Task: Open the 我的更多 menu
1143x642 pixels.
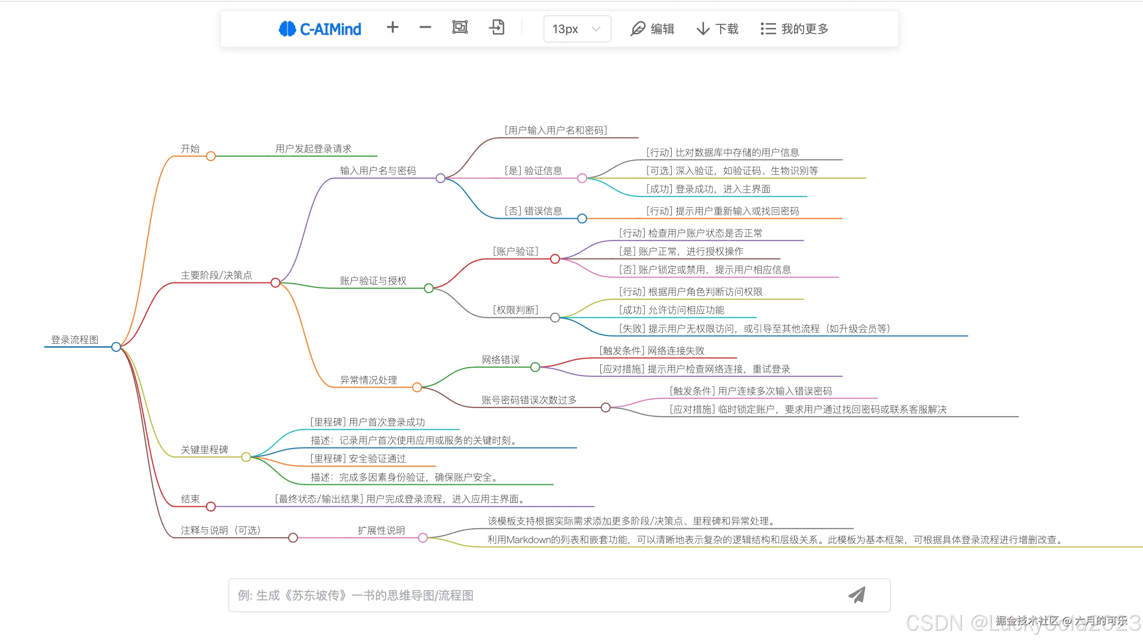Action: pos(804,28)
